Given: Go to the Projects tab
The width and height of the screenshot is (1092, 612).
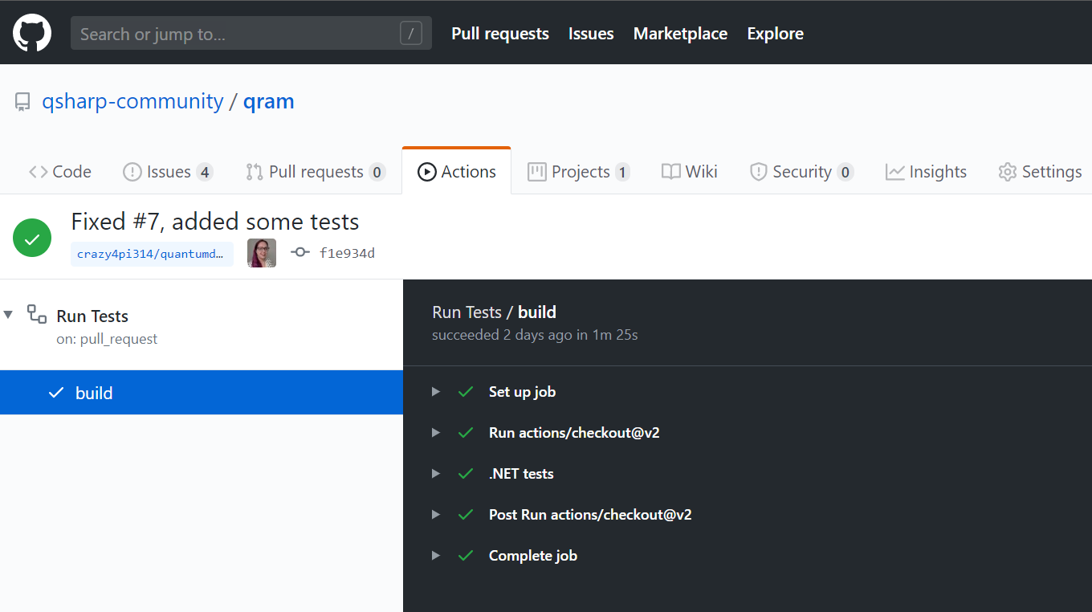Looking at the screenshot, I should 578,172.
